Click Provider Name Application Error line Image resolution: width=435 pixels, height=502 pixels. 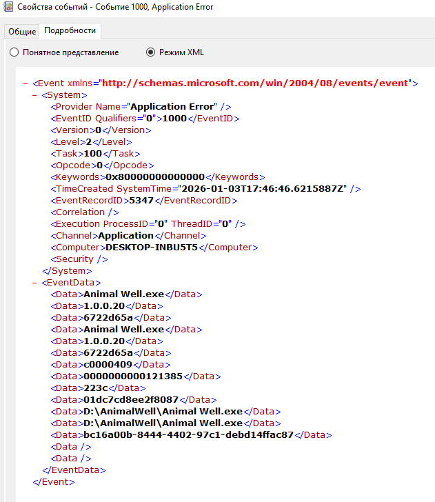(141, 107)
